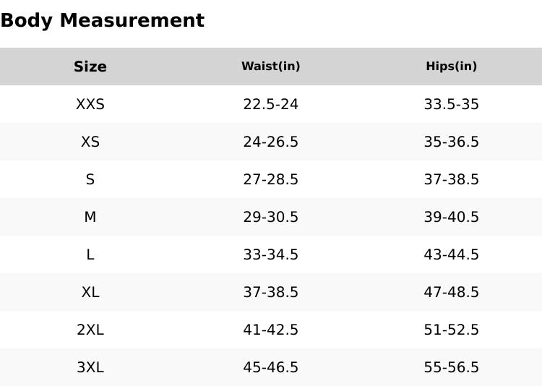
Task: Select the Size column header
Action: pos(90,67)
